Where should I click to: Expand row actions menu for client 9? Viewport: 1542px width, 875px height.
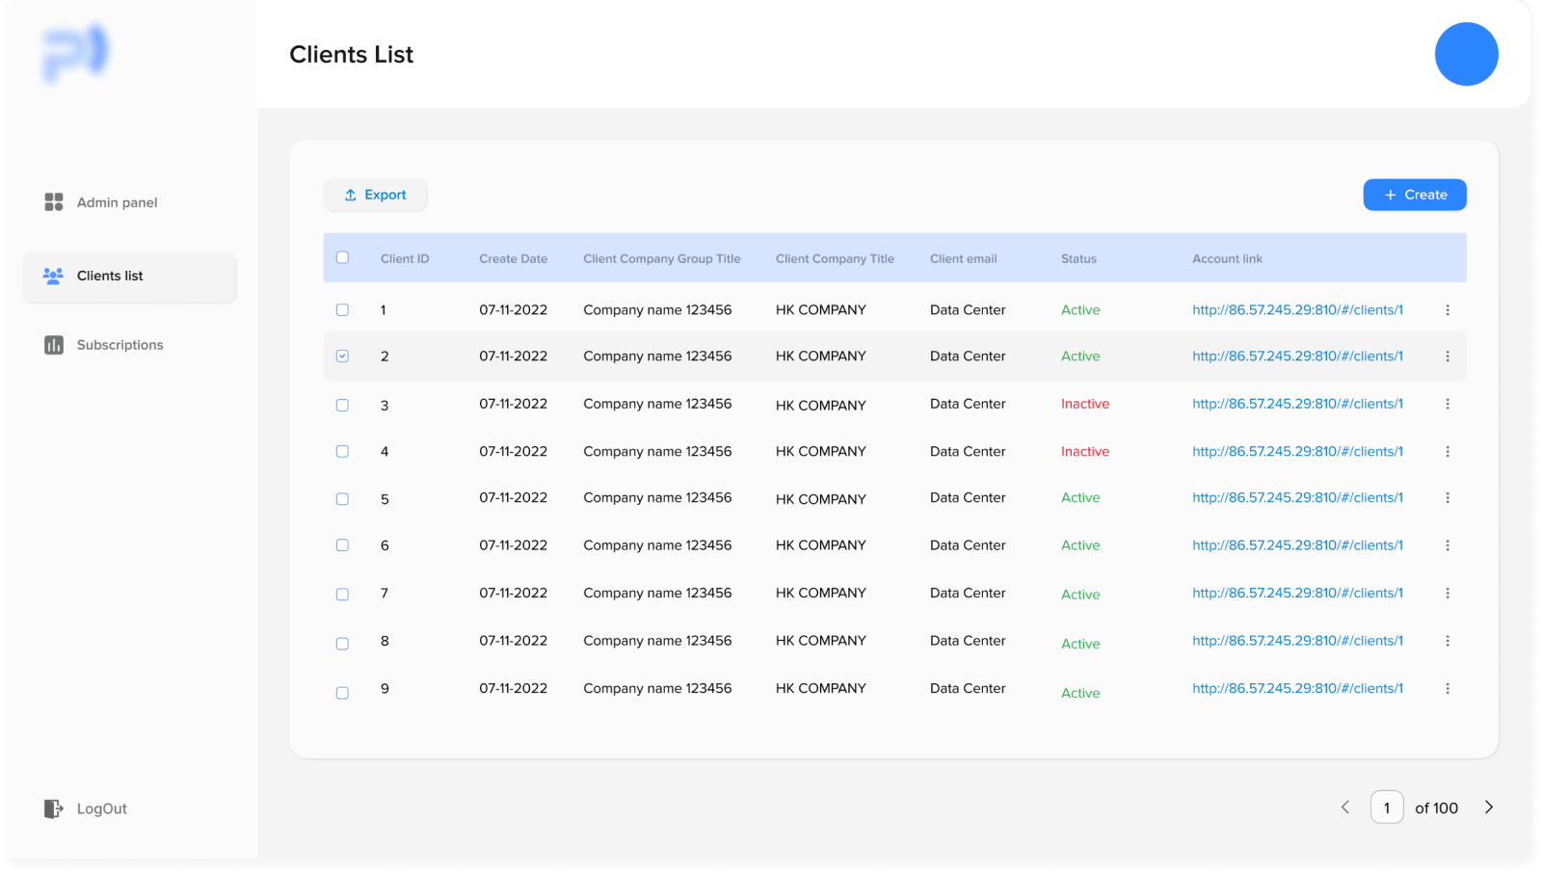coord(1447,689)
